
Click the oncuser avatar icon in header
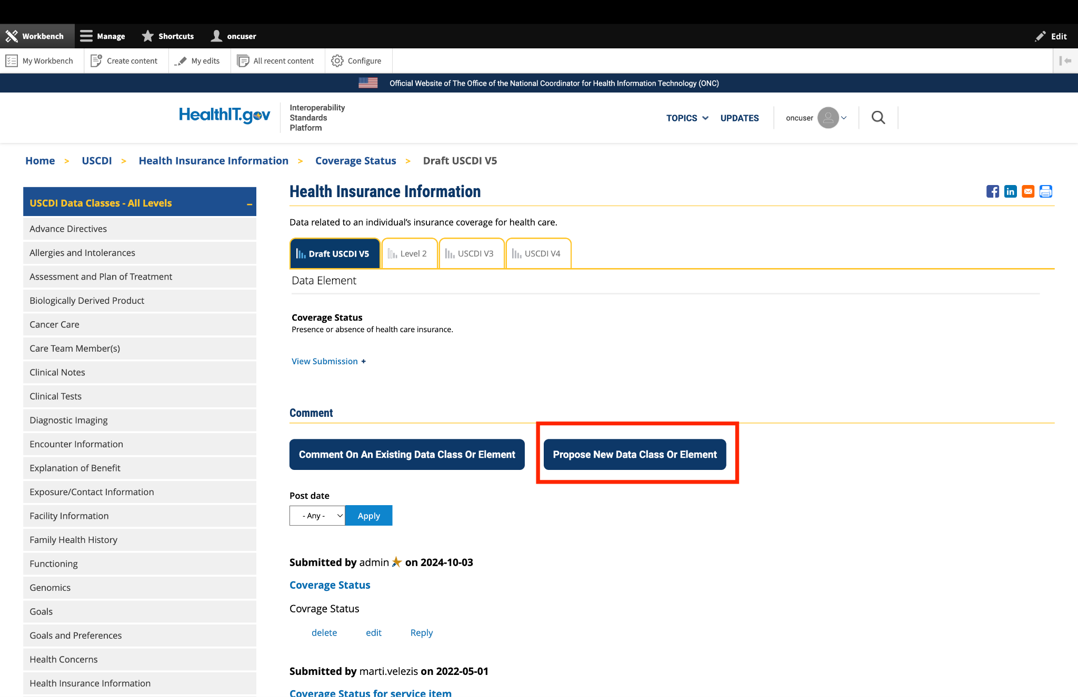(828, 118)
